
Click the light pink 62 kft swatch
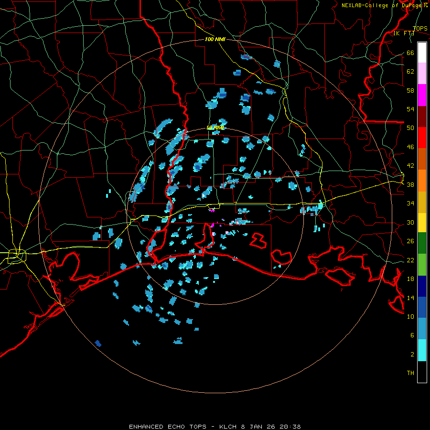coord(422,73)
